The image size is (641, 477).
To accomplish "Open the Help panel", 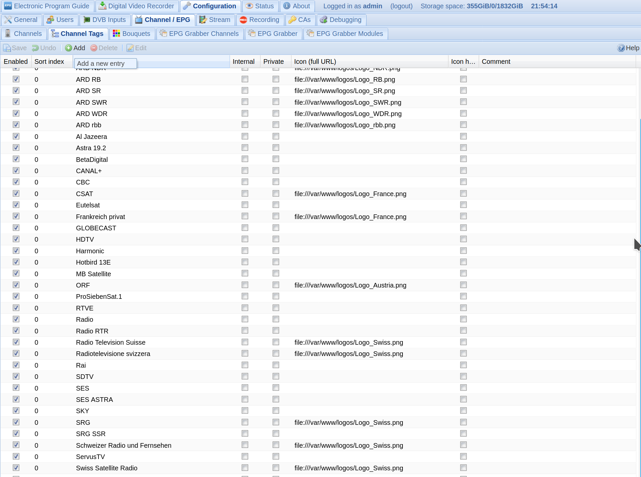I will pos(628,48).
